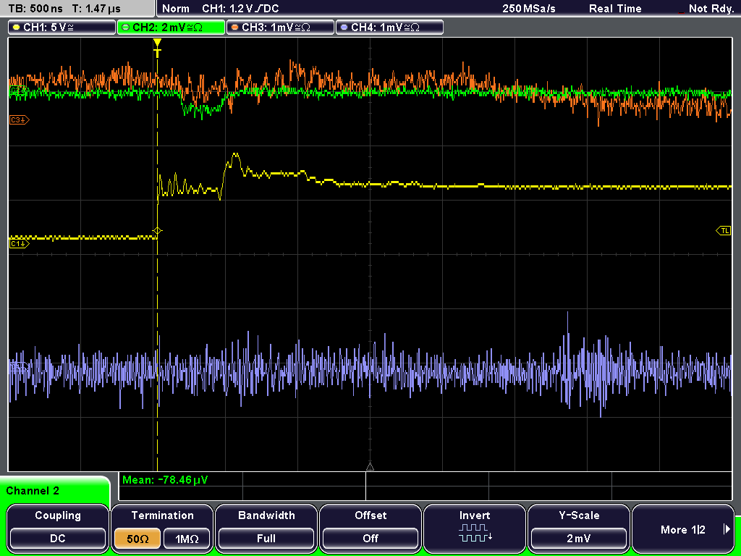This screenshot has width=741, height=556.
Task: Click the Mean: -78.46 µV measurement
Action: [x=164, y=480]
